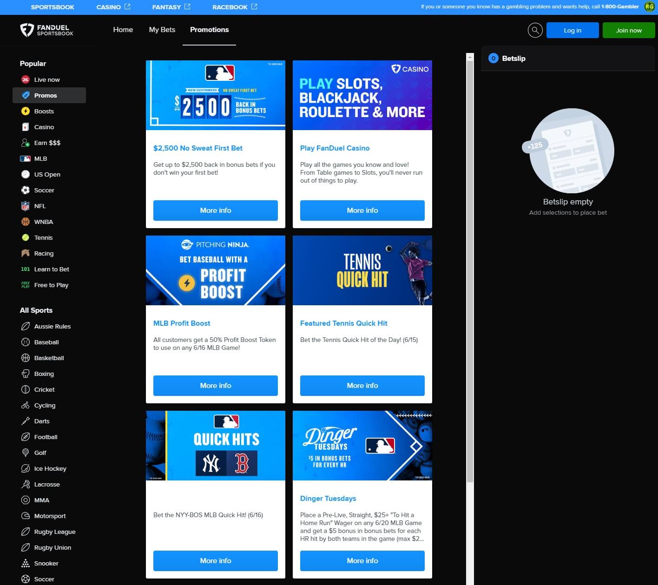Click More info for Play FanDuel Casino
The width and height of the screenshot is (658, 585).
coord(362,210)
